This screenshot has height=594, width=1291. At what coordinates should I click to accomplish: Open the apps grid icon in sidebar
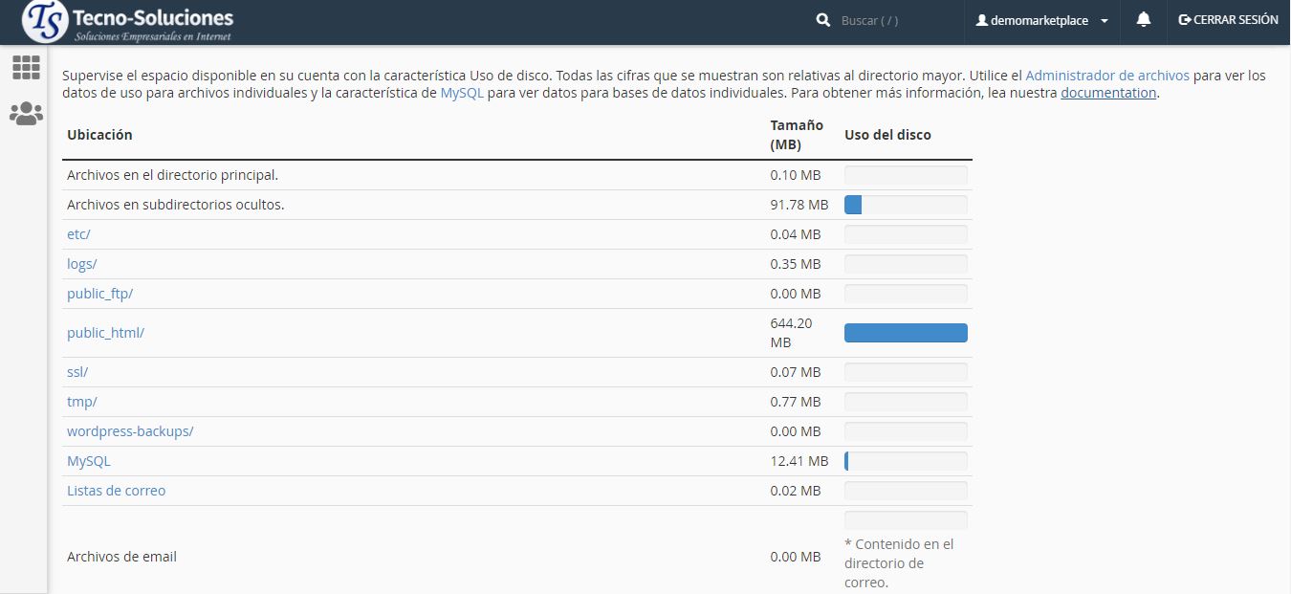coord(26,67)
